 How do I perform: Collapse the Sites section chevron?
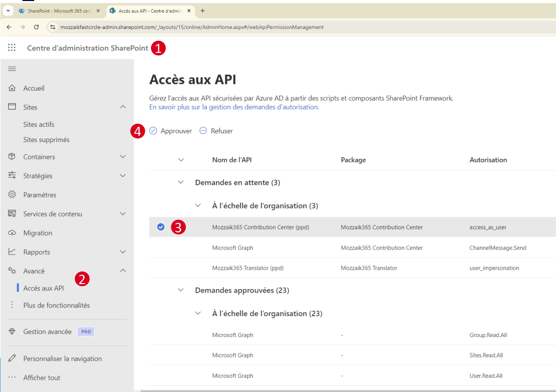(123, 107)
